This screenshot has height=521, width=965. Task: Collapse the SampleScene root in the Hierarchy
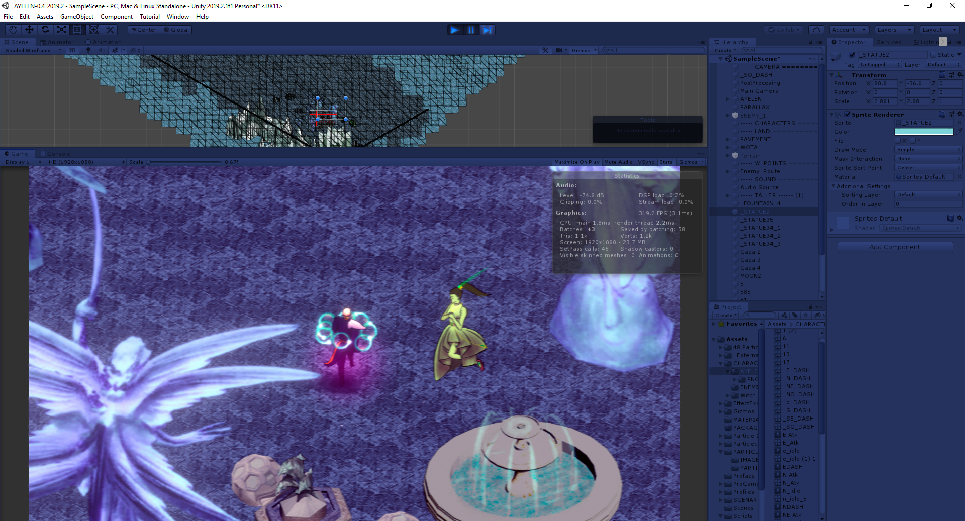click(721, 59)
